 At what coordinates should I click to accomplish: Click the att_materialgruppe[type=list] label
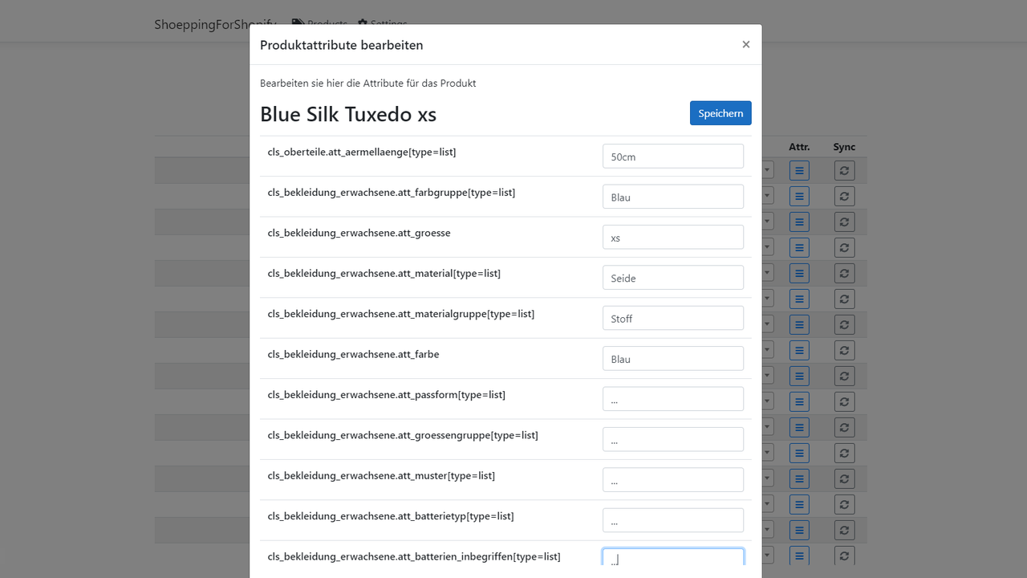coord(401,314)
